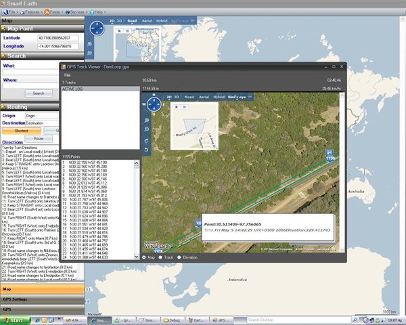Switch track viewer map to 3D
The image size is (406, 325).
177,97
